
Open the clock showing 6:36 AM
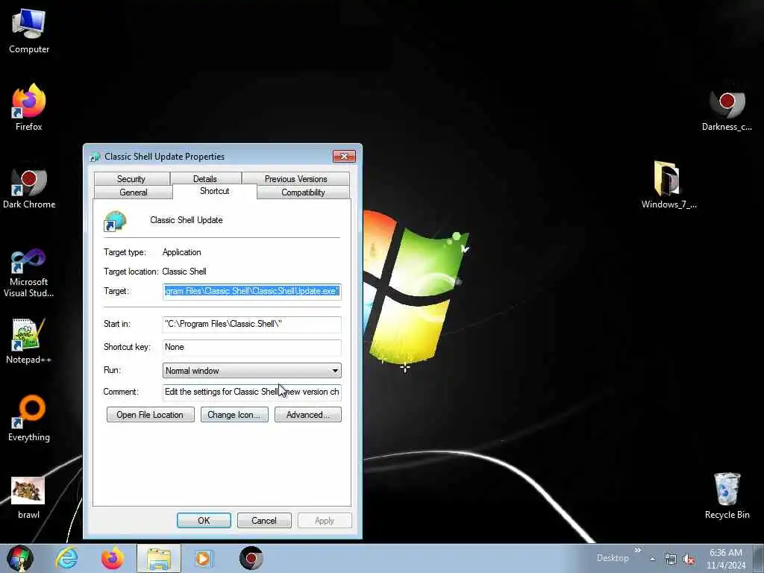click(726, 559)
